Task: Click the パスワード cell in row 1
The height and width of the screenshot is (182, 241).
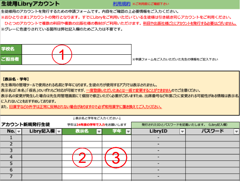Action: [x=213, y=138]
